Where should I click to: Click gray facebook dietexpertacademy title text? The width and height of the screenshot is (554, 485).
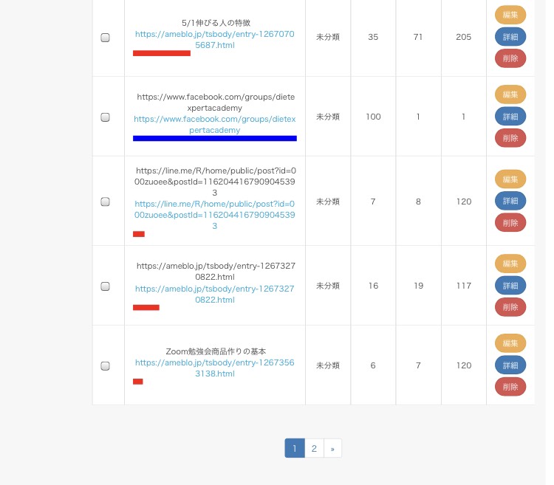tap(216, 103)
